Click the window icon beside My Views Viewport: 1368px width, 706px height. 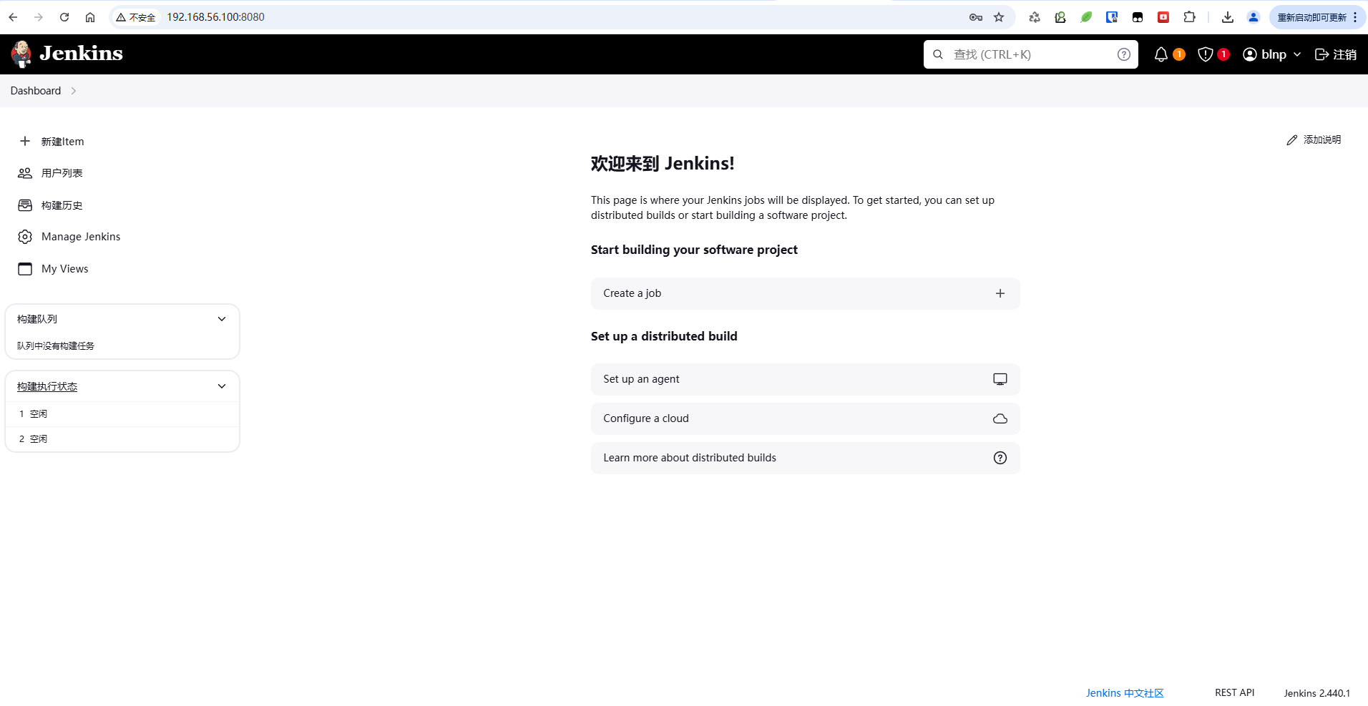[x=25, y=269]
